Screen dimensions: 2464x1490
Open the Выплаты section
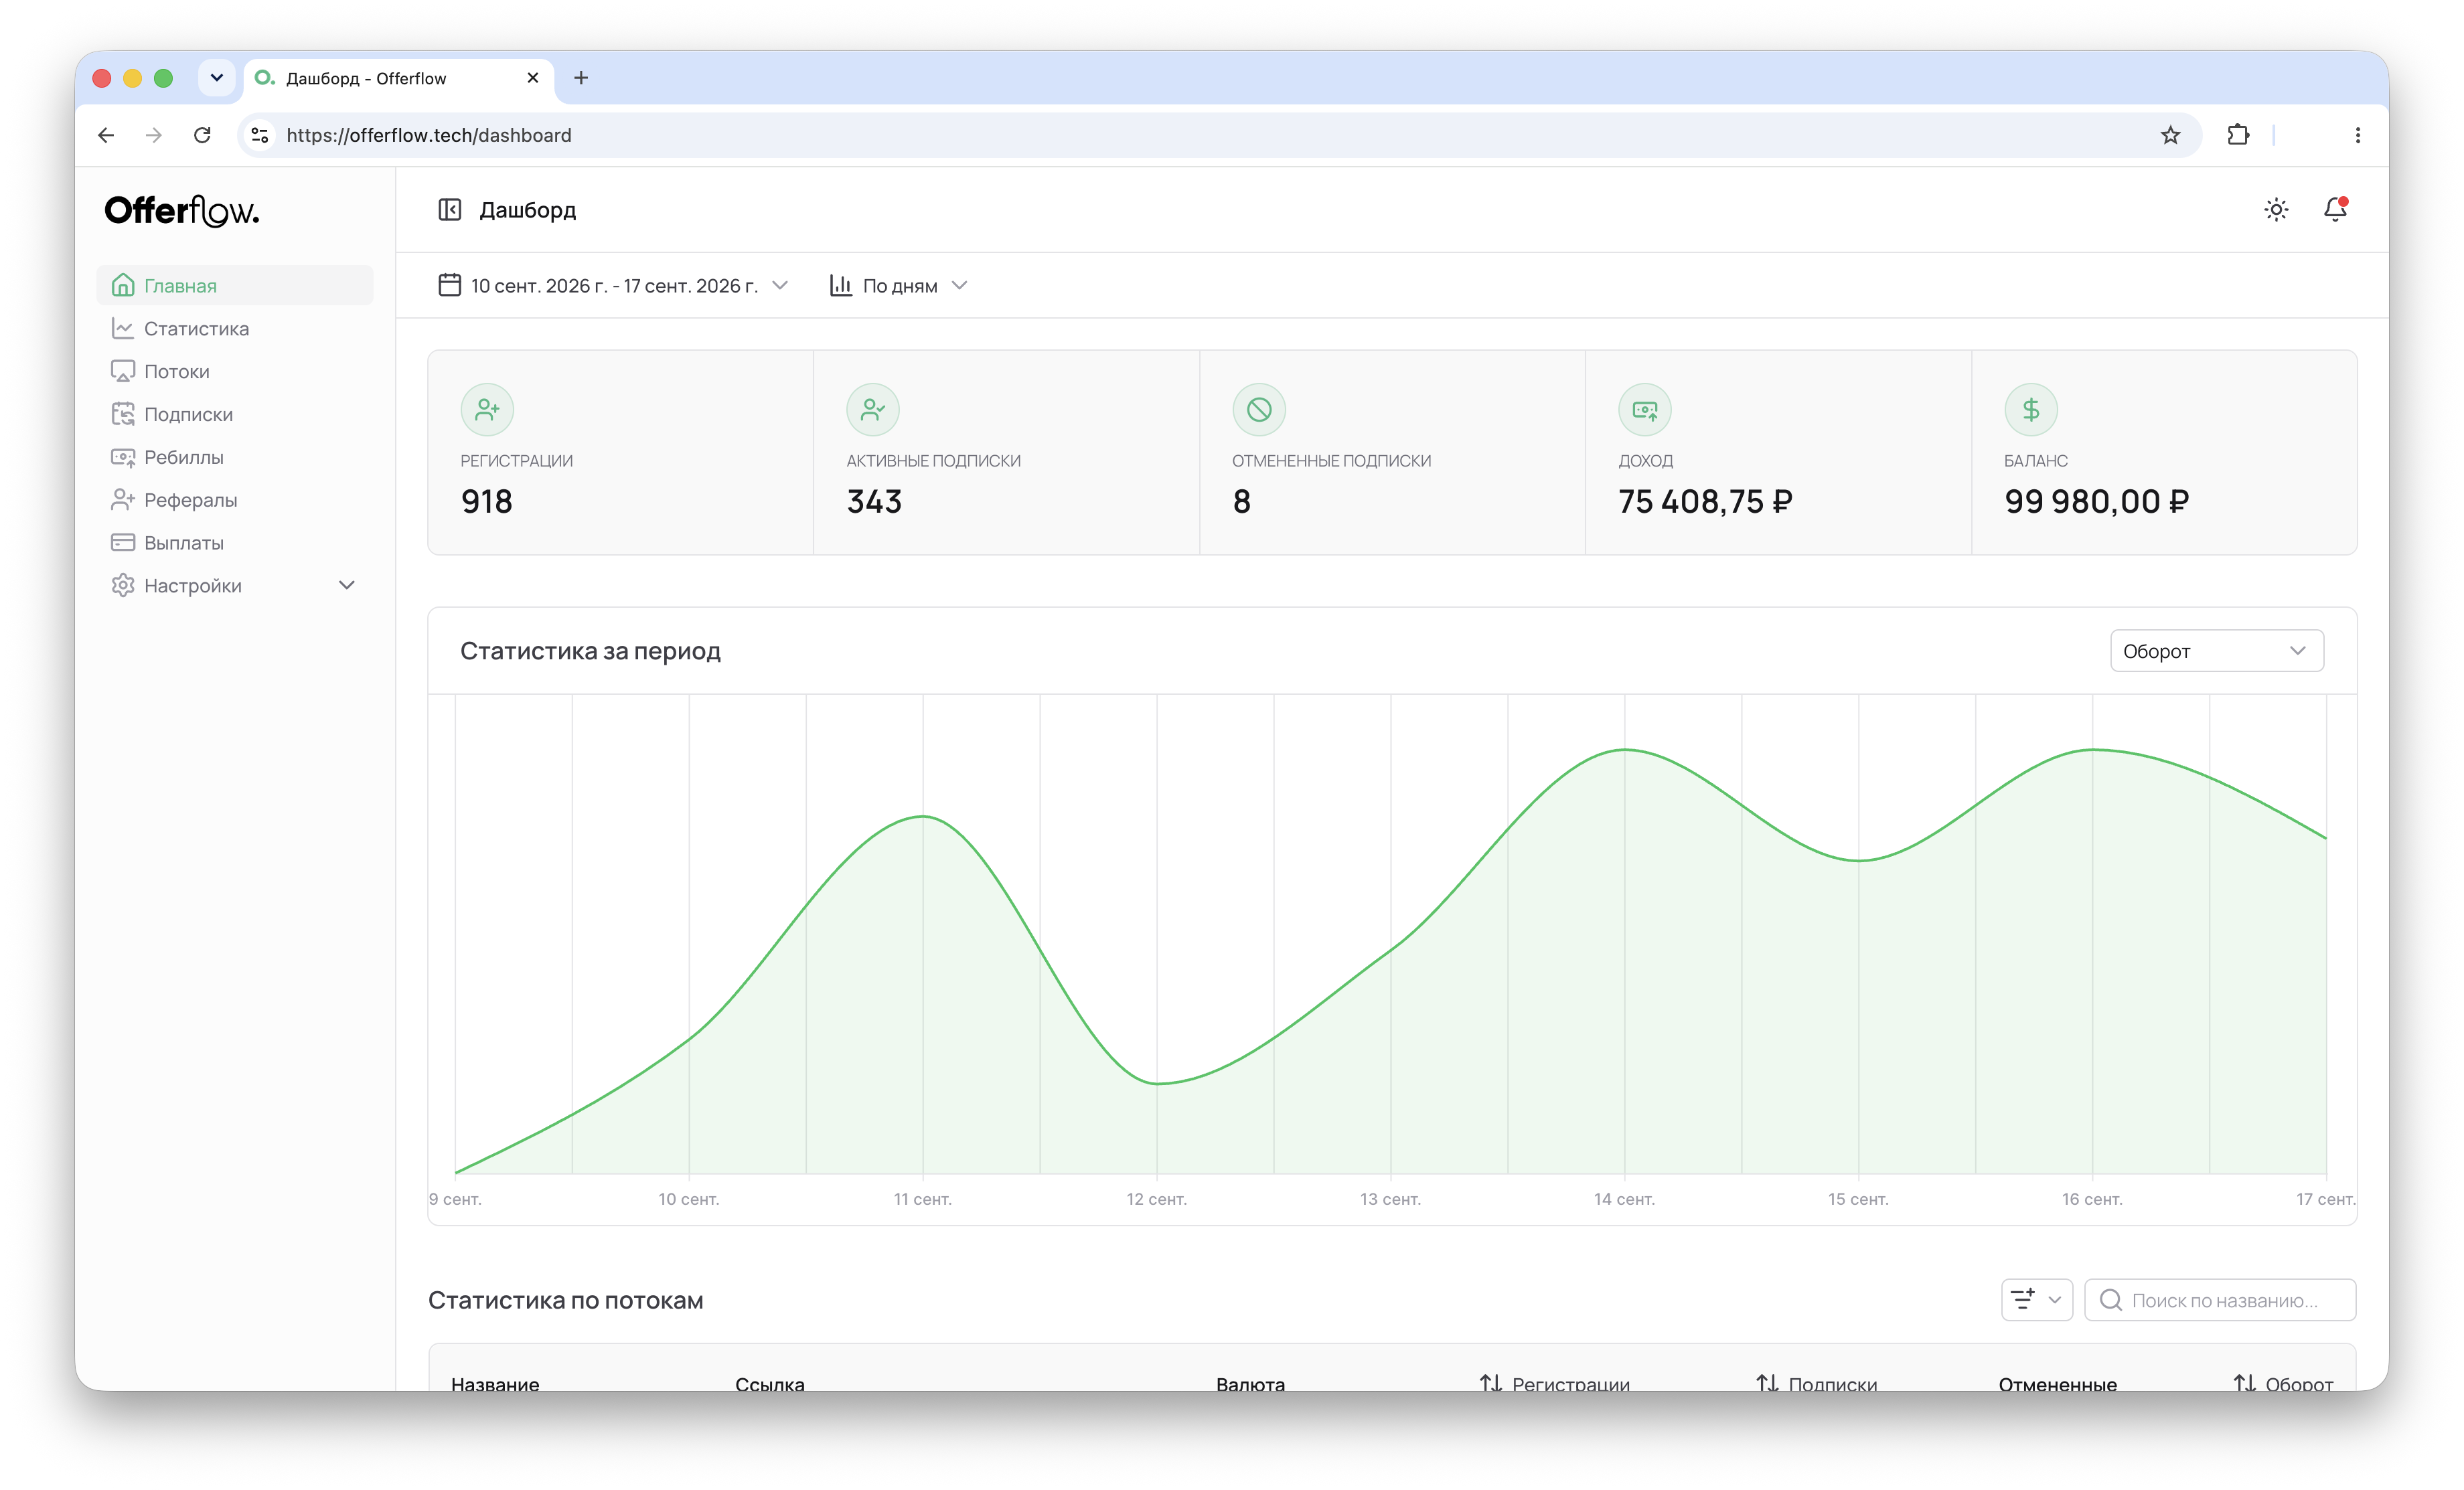coord(235,543)
